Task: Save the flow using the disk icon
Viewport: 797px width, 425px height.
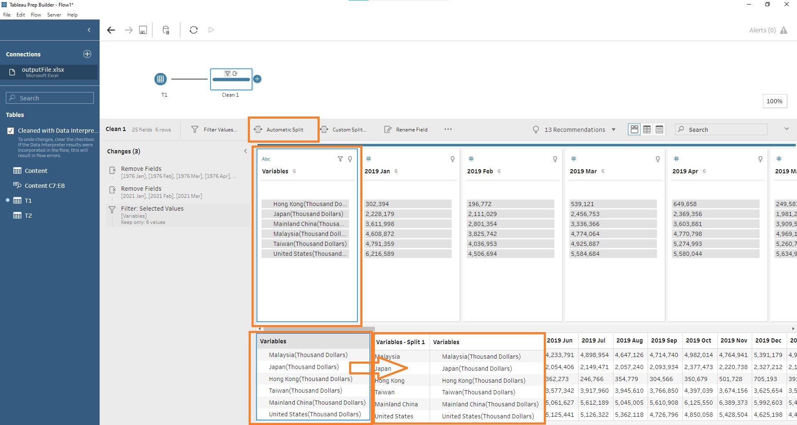Action: pyautogui.click(x=143, y=30)
